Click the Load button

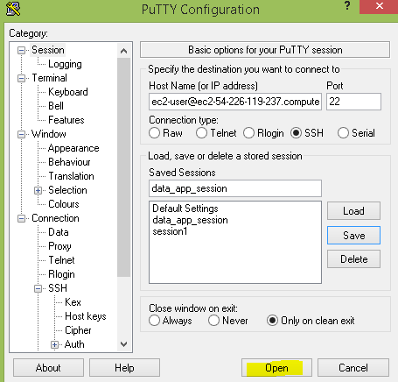pos(353,211)
